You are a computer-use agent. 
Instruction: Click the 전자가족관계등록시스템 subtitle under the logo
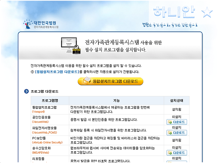pos(46,27)
